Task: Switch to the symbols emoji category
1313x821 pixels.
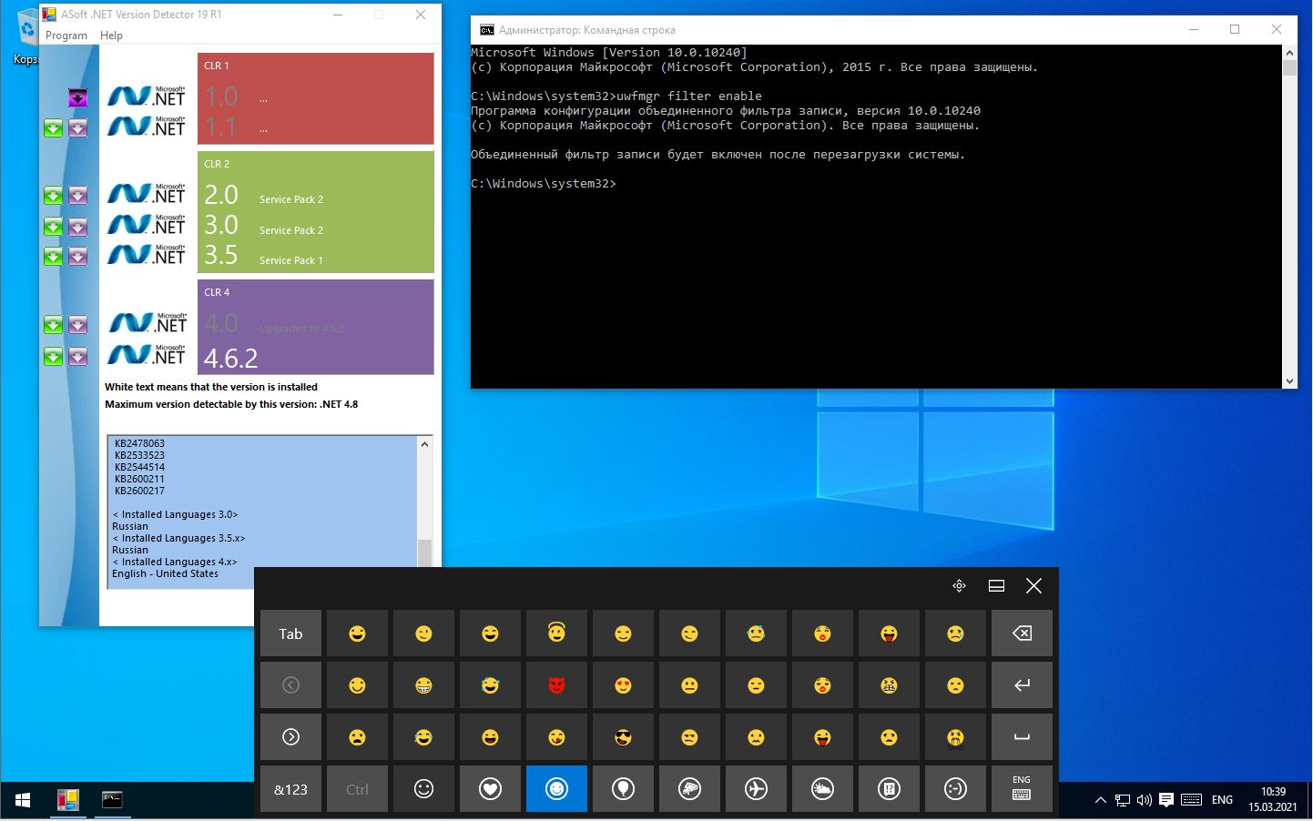Action: pos(889,789)
